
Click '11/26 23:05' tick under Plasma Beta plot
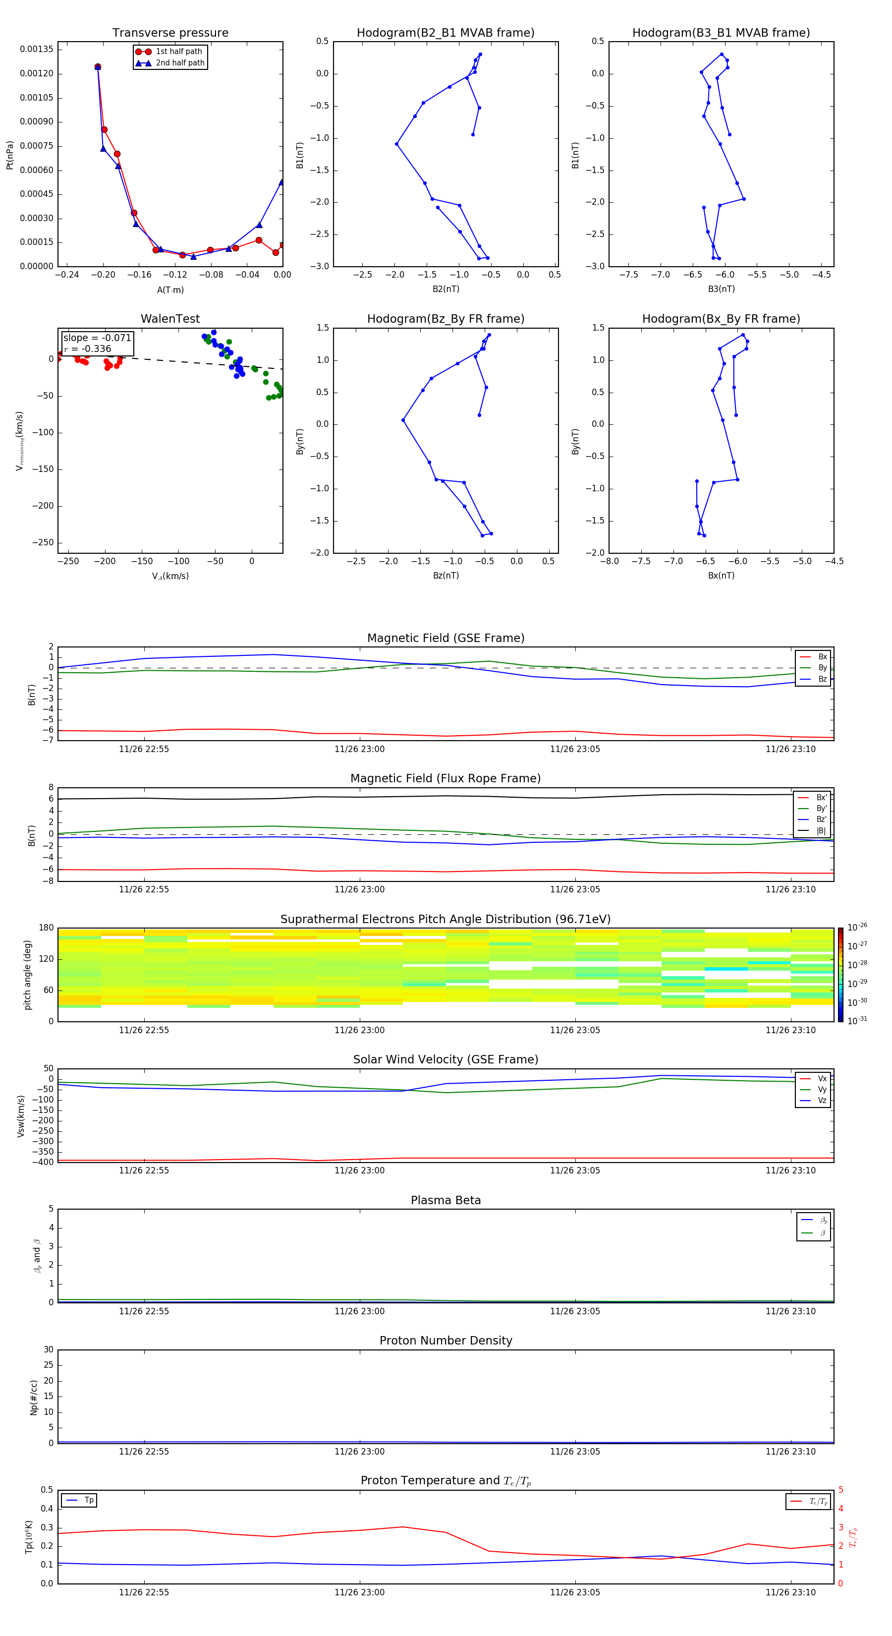pyautogui.click(x=575, y=1311)
